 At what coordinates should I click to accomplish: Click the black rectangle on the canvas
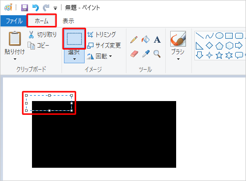pos(104,134)
